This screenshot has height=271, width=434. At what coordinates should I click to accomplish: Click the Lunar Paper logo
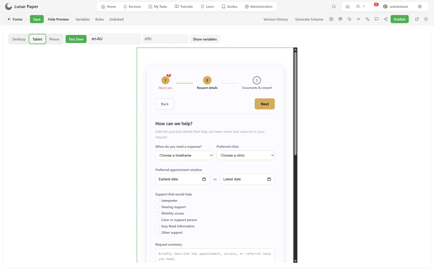coord(9,7)
